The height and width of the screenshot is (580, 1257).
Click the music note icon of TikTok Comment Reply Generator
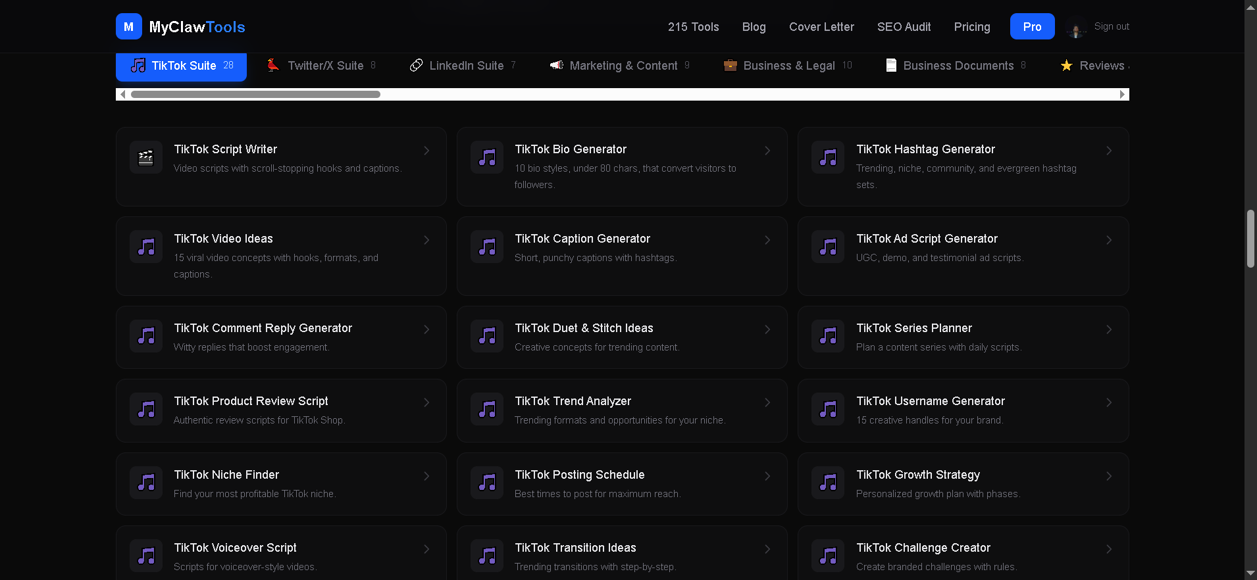pyautogui.click(x=146, y=336)
